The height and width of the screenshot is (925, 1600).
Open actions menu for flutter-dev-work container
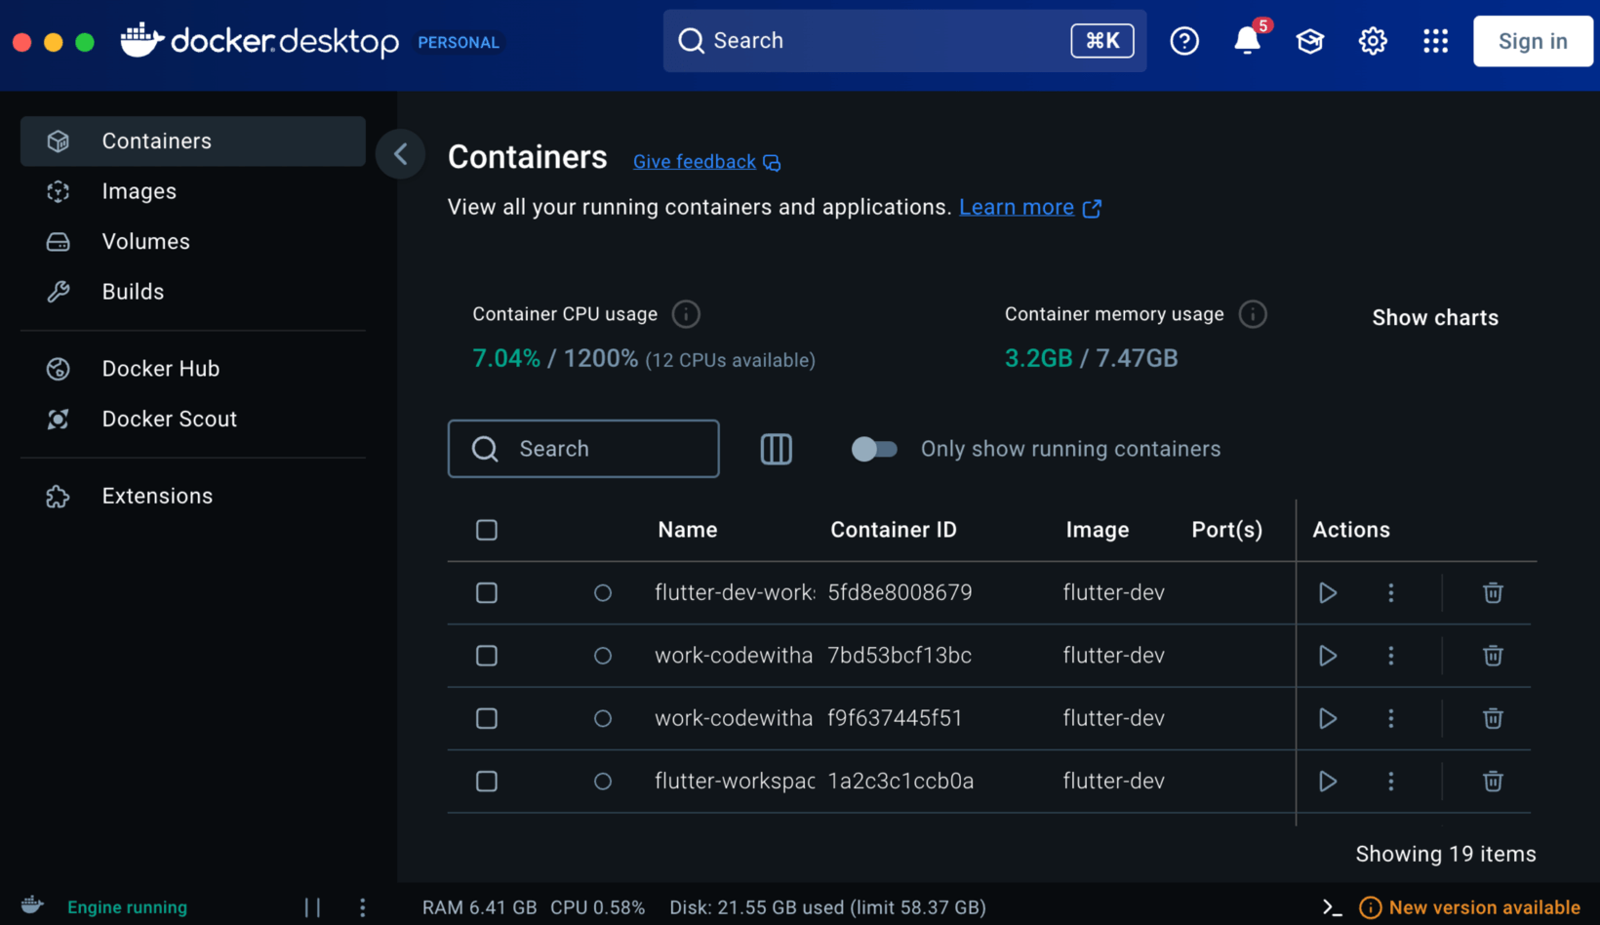click(1391, 592)
